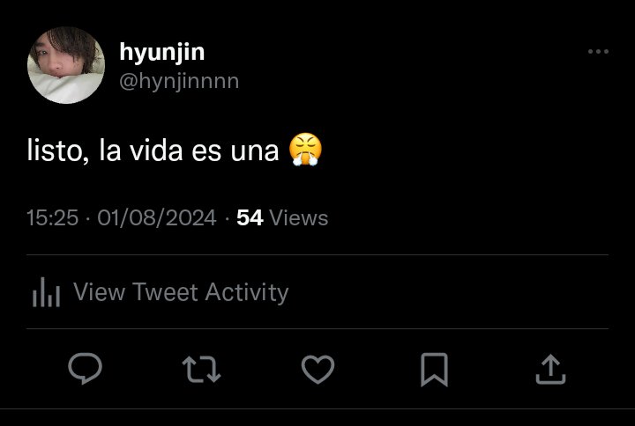This screenshot has height=426, width=635.
Task: Click the word Activity in View Tweet Activity
Action: coord(247,292)
